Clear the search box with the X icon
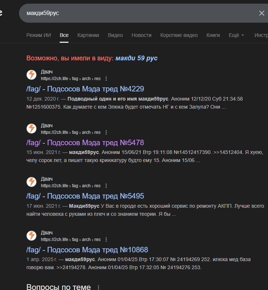The image size is (268, 290). pos(261,13)
